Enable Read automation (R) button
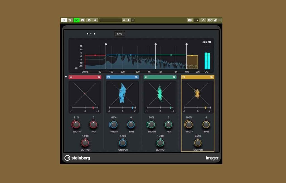Image resolution: width=286 pixels, height=183 pixels. tap(77, 20)
